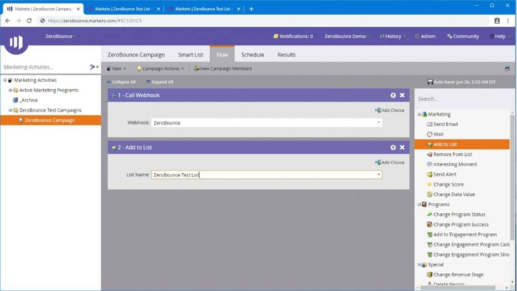Add Choice to Add to List step

[x=390, y=162]
